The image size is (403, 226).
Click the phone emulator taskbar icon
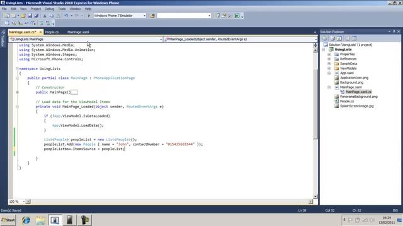[70, 220]
